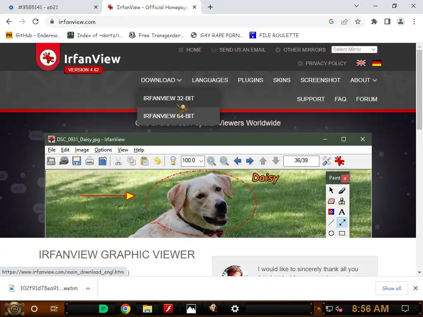Open the PLUGINS menu item

(250, 80)
